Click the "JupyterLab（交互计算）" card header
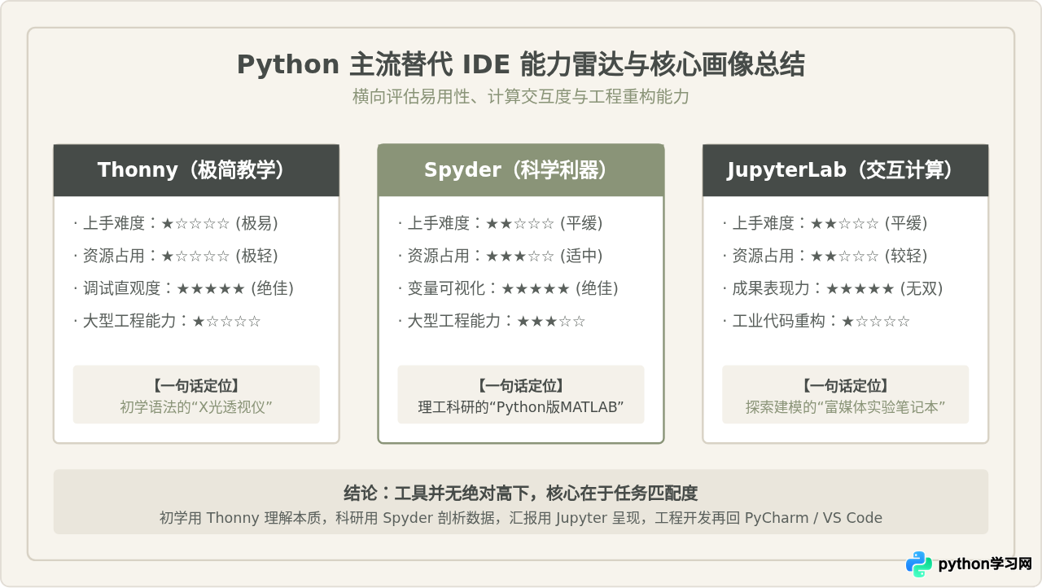The height and width of the screenshot is (588, 1042). pos(846,170)
